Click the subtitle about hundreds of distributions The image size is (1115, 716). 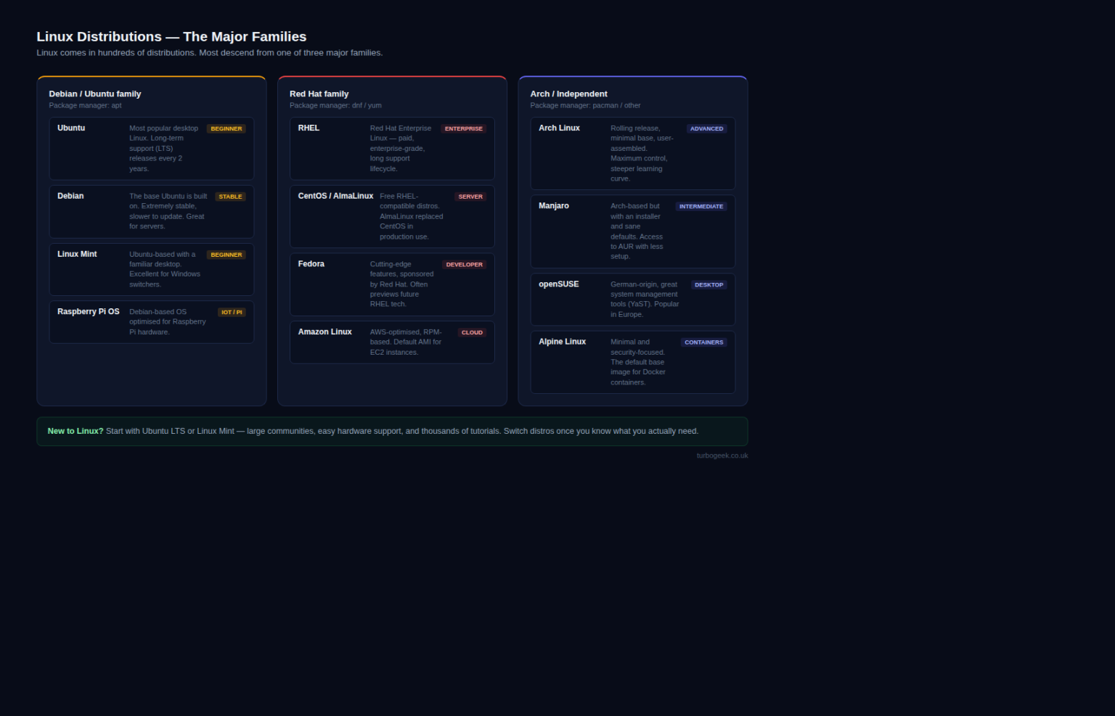210,53
